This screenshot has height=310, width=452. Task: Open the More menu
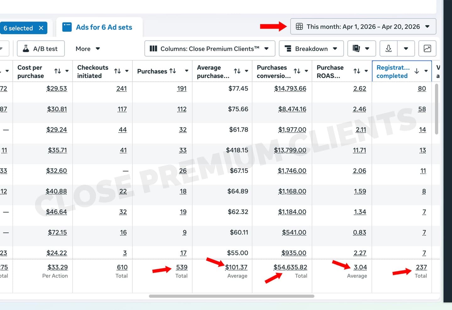tap(88, 49)
